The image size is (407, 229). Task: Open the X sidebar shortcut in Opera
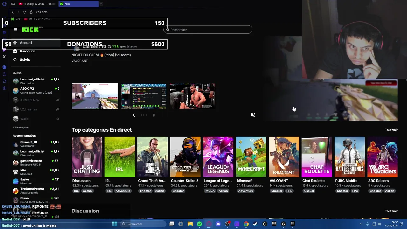(4, 57)
